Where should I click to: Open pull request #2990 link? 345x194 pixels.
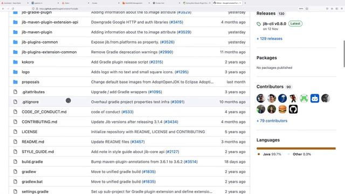pyautogui.click(x=166, y=52)
